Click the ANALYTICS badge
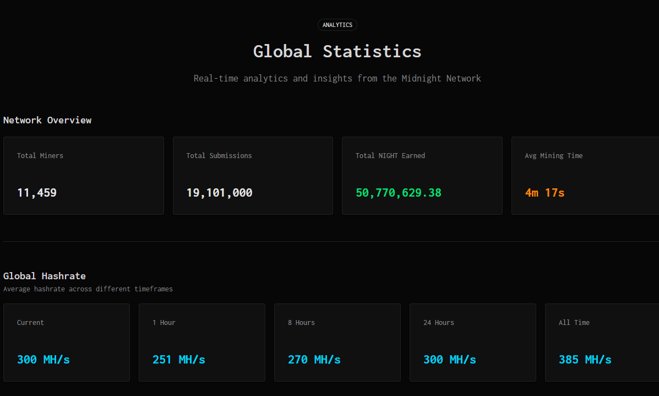Image resolution: width=659 pixels, height=396 pixels. click(x=337, y=25)
